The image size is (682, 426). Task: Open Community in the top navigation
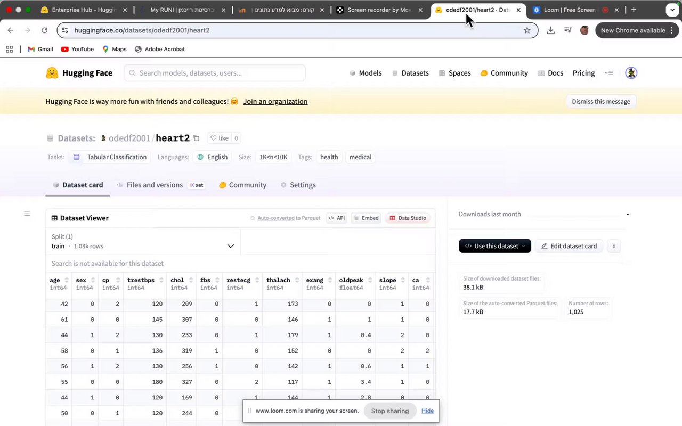coord(504,73)
